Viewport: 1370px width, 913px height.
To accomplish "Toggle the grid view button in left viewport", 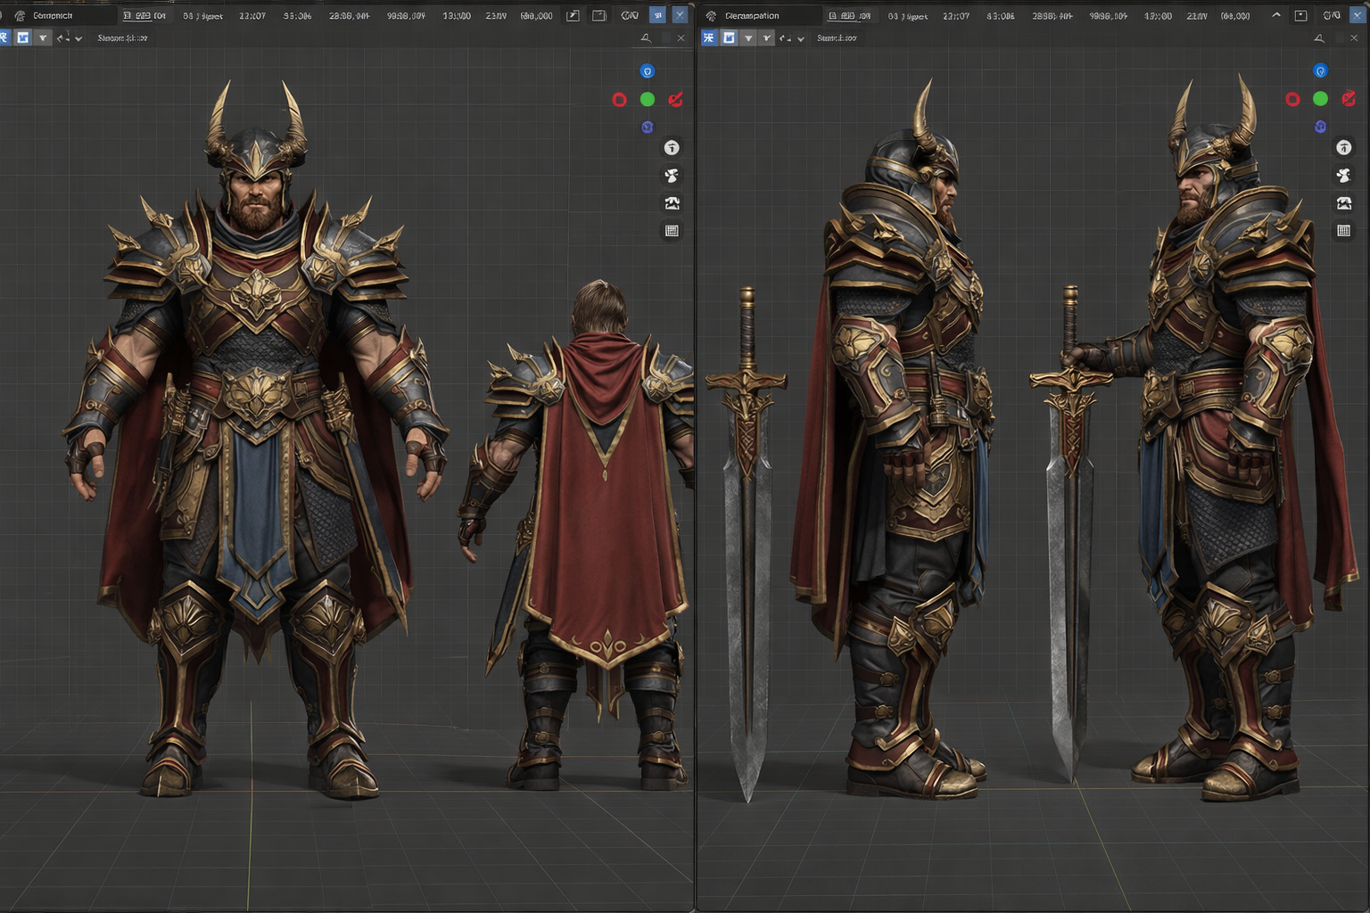I will point(672,231).
